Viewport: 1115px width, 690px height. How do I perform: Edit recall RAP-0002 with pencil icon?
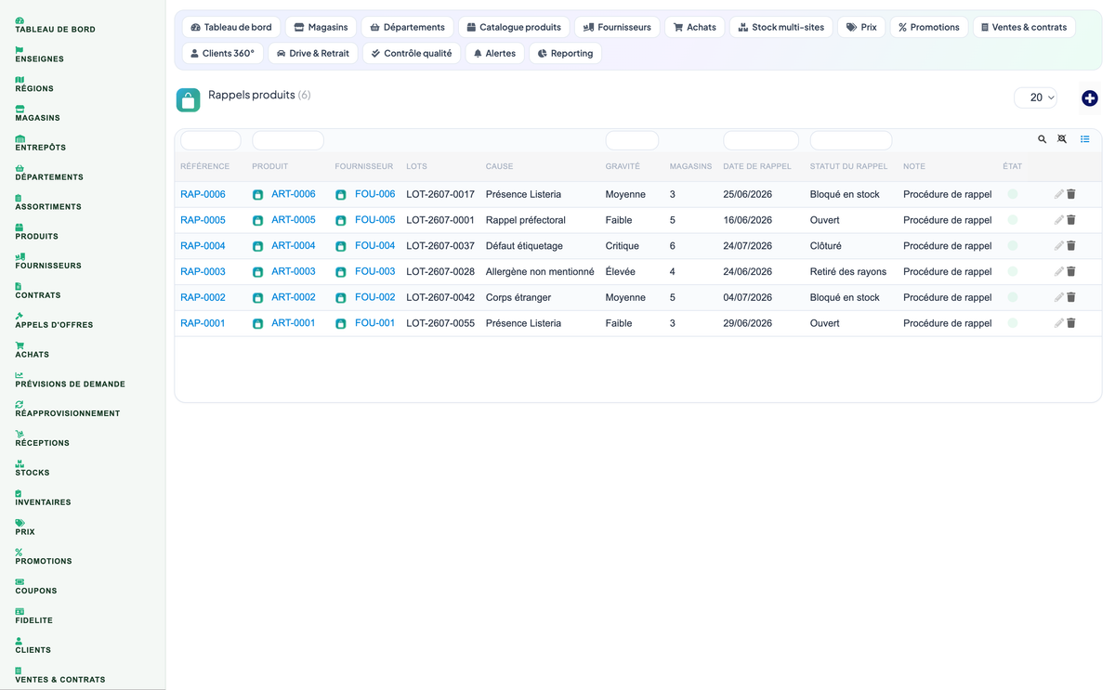(x=1058, y=297)
